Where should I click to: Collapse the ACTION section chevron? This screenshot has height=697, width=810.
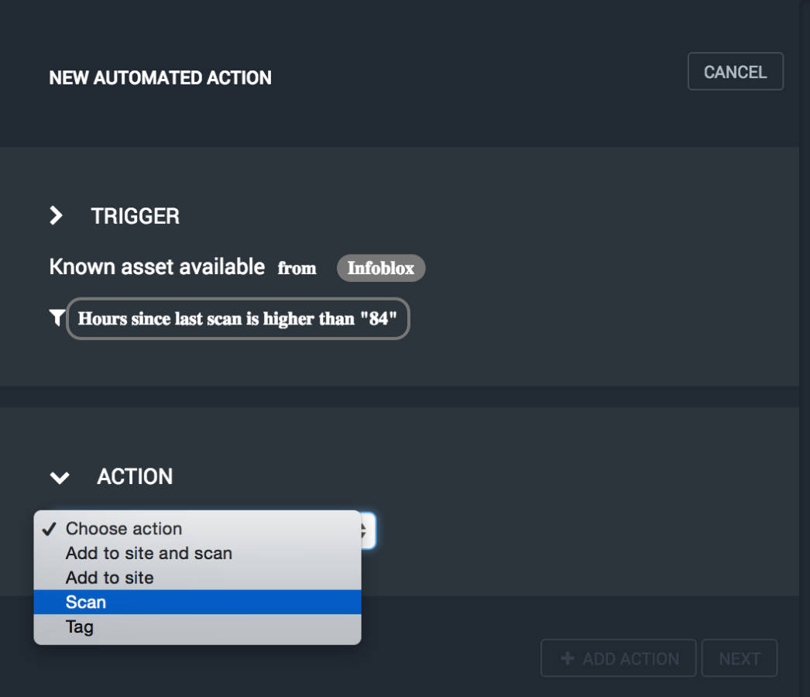(x=60, y=477)
